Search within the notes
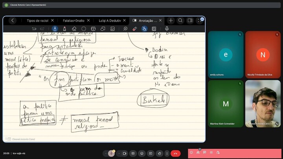Image resolution: width=283 pixels, height=159 pixels. pyautogui.click(x=180, y=20)
